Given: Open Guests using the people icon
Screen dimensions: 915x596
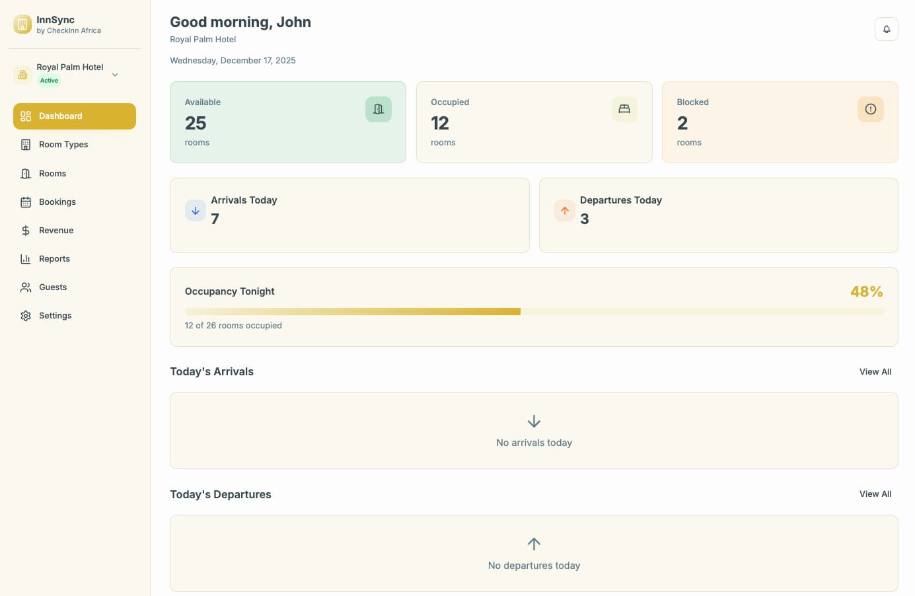Looking at the screenshot, I should click(25, 287).
